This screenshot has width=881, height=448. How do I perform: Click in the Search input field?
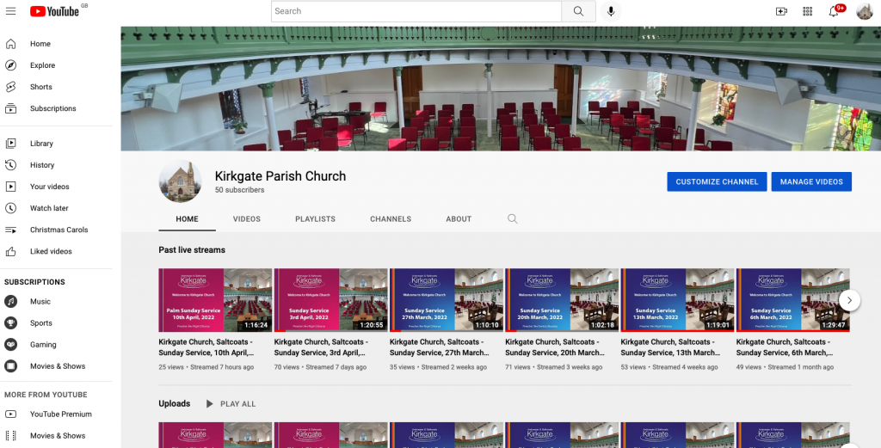click(416, 11)
